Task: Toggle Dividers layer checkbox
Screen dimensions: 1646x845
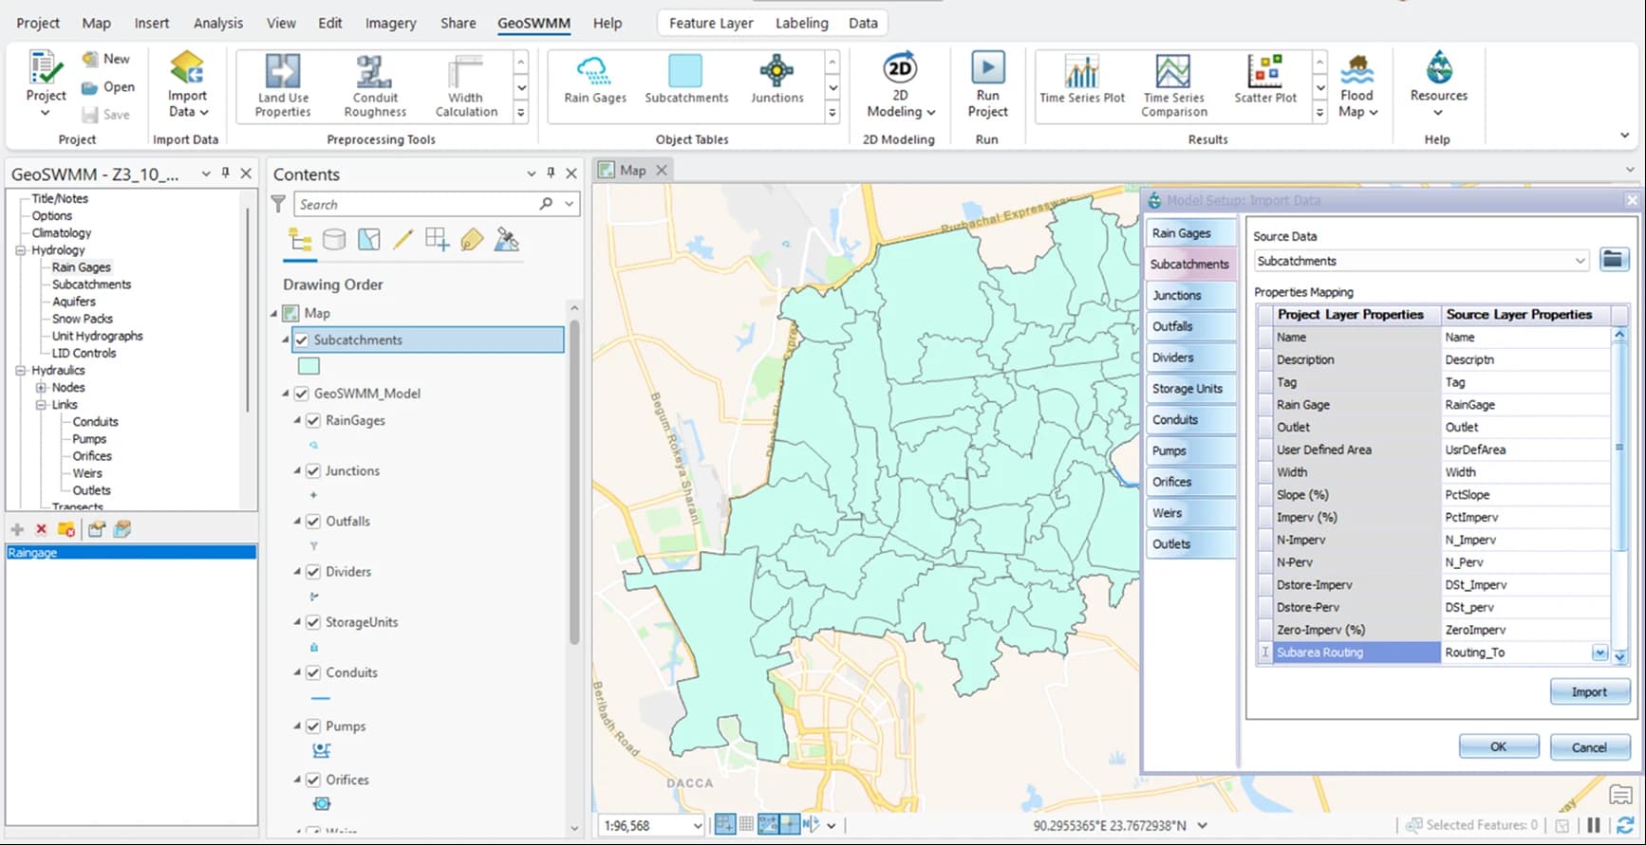Action: point(313,572)
